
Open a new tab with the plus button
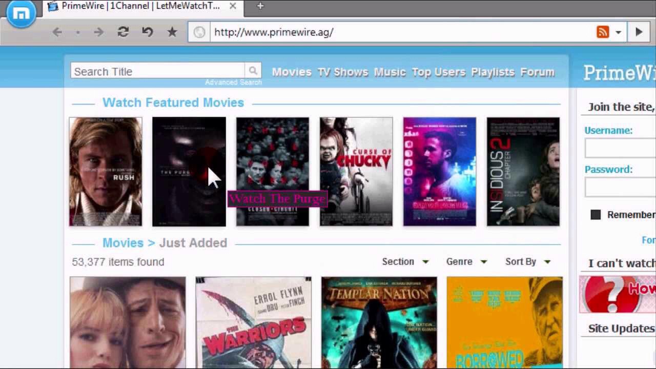coord(260,6)
